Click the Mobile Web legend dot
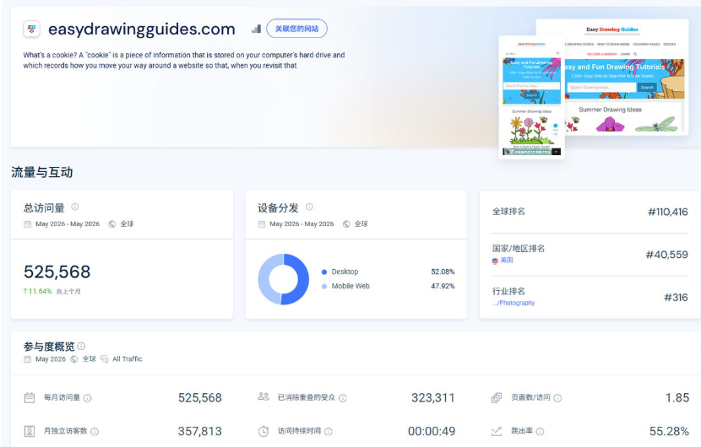 pyautogui.click(x=324, y=286)
